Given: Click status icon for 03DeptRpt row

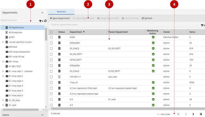Looking at the screenshot, I should click(59, 65).
